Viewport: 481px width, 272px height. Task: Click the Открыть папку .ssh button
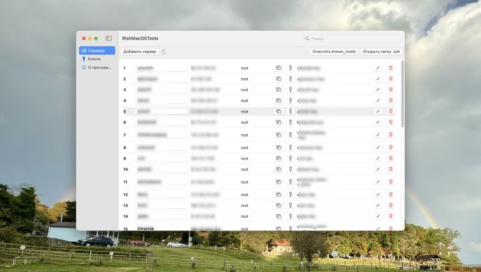(x=381, y=52)
